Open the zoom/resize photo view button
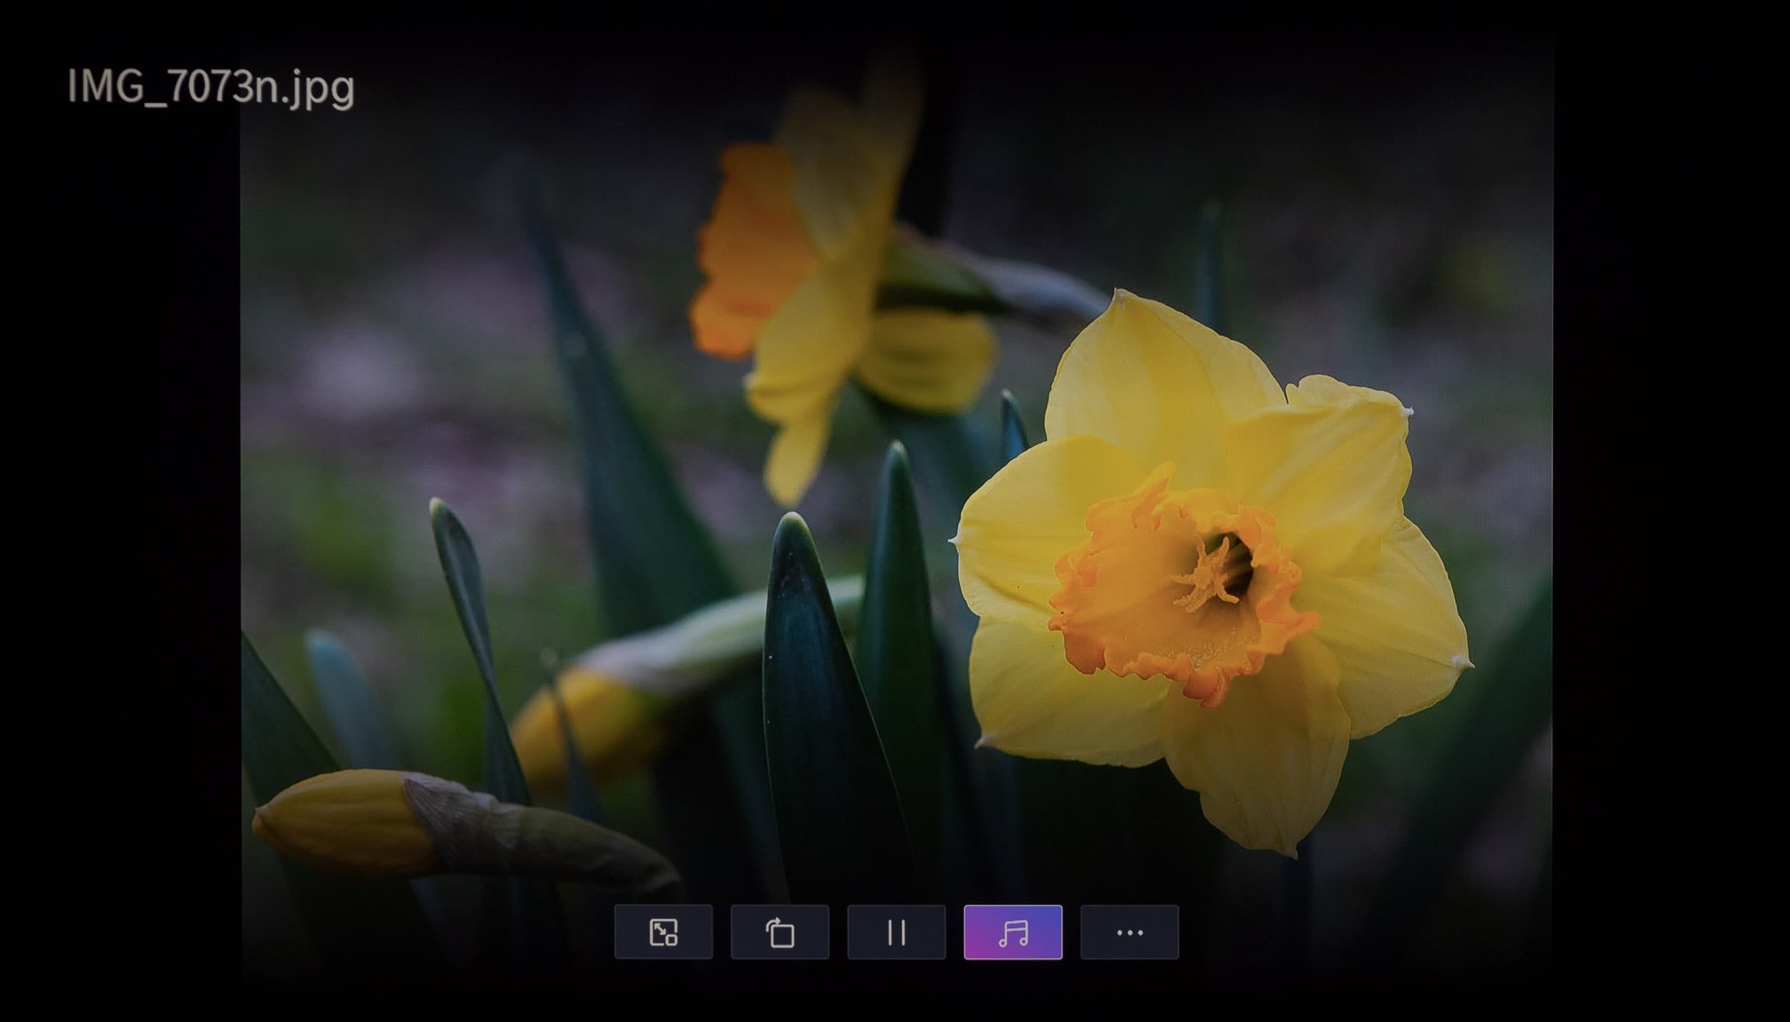Screen dimensions: 1790x1022 coord(663,932)
